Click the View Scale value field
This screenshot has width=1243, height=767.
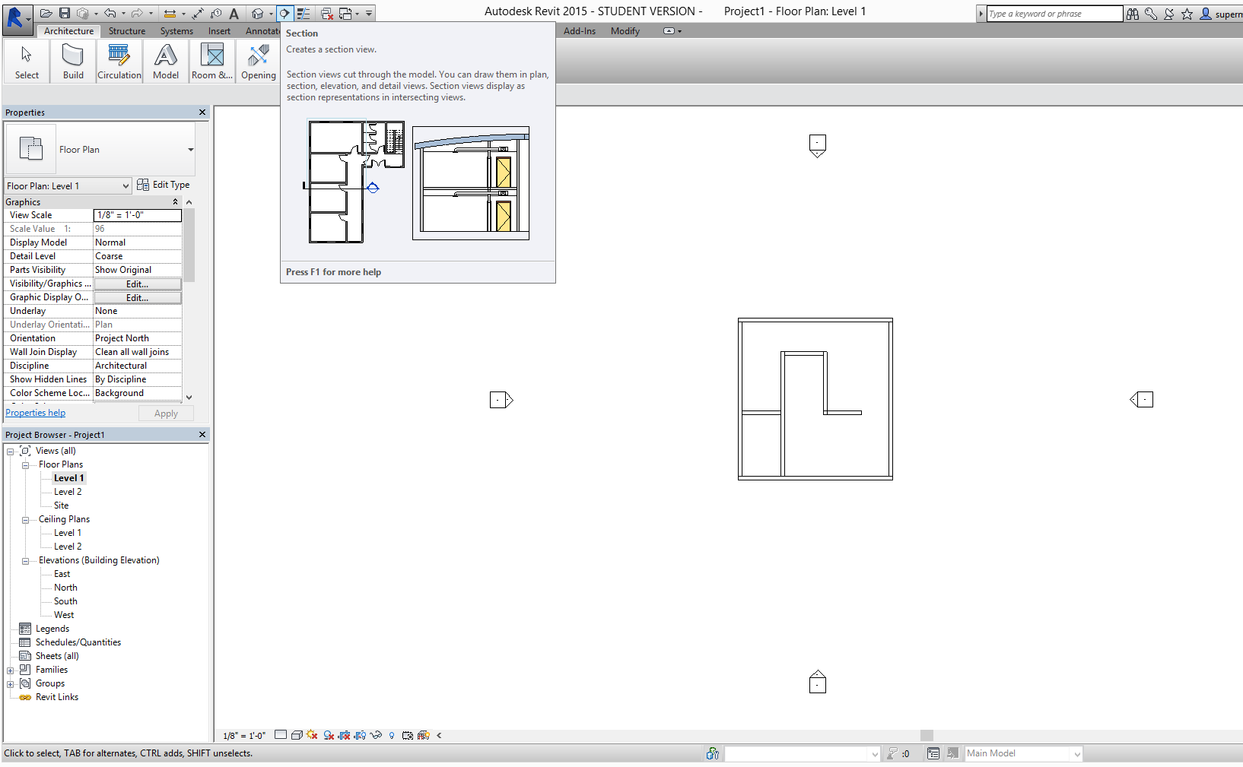[x=138, y=215]
